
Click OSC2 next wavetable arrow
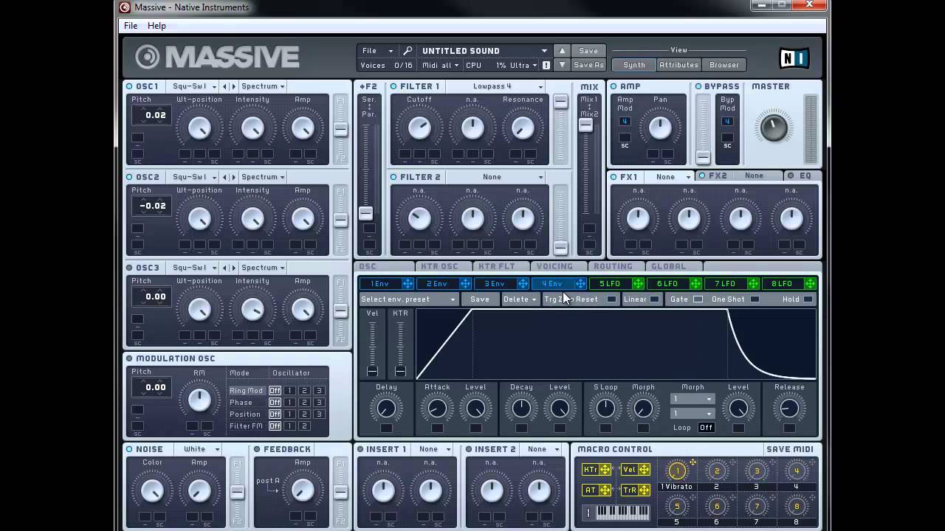point(234,177)
